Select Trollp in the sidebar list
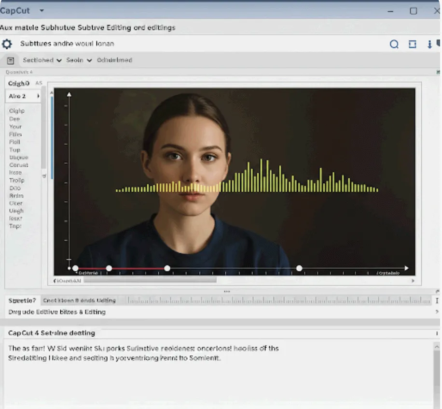The image size is (442, 409). [x=16, y=180]
